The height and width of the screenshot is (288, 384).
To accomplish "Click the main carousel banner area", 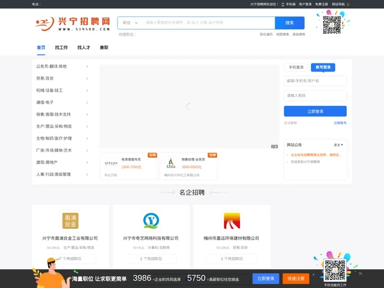I will pos(189,106).
